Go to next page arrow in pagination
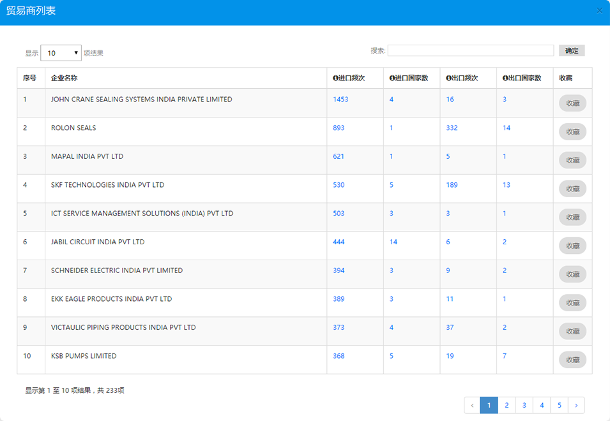The height and width of the screenshot is (421, 610). click(x=576, y=405)
